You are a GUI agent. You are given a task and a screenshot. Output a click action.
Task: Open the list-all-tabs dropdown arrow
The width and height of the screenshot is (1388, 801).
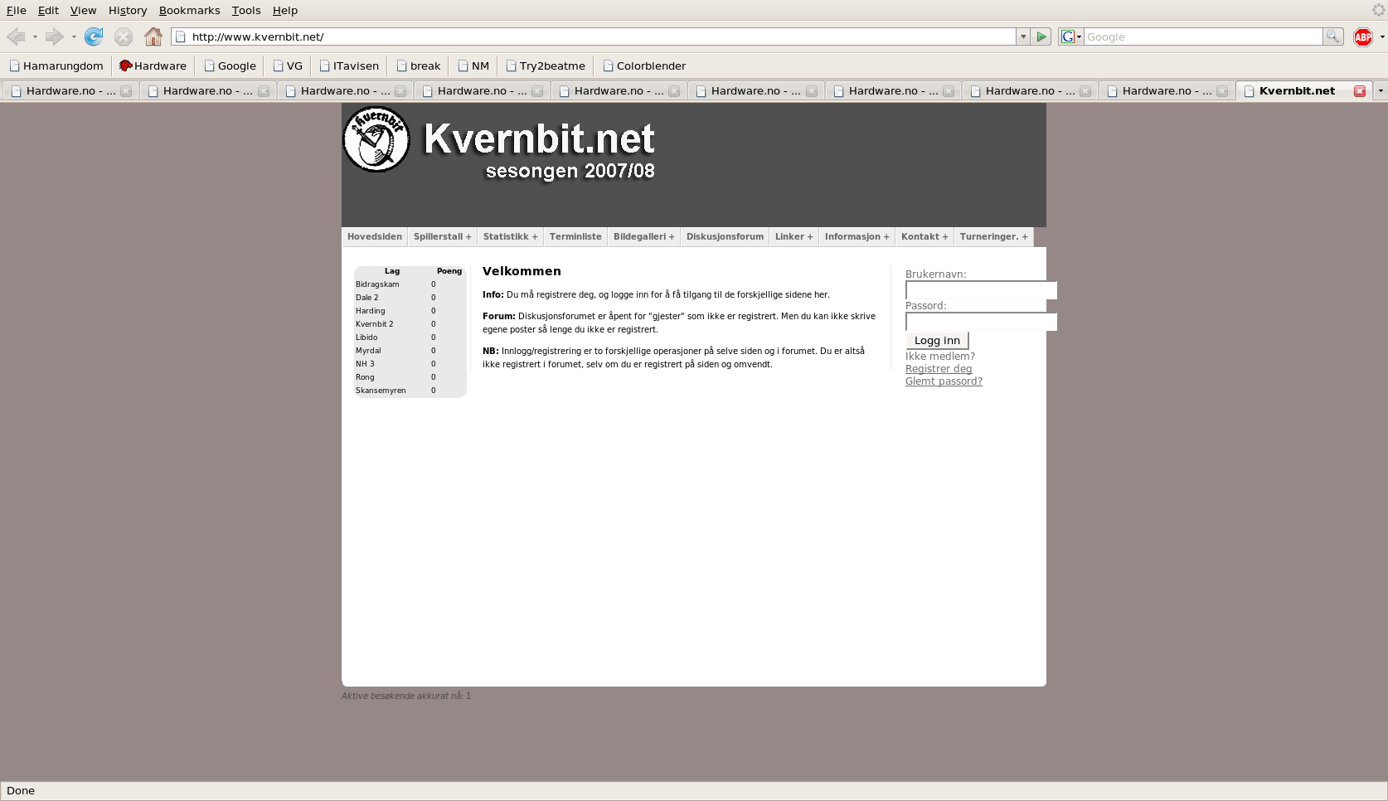click(1381, 90)
